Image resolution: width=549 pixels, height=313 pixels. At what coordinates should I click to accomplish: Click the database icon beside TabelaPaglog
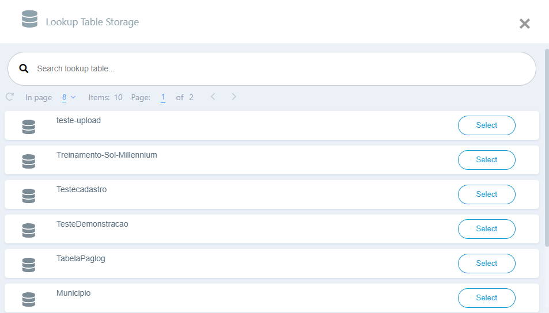click(29, 265)
